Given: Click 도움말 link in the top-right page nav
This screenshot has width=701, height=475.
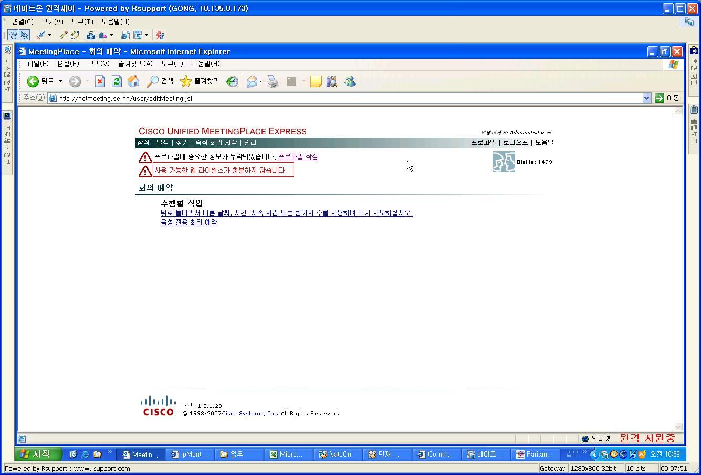Looking at the screenshot, I should [x=545, y=142].
